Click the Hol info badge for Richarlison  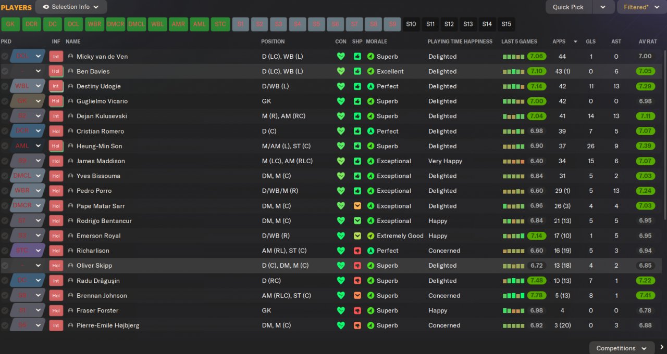pyautogui.click(x=56, y=251)
